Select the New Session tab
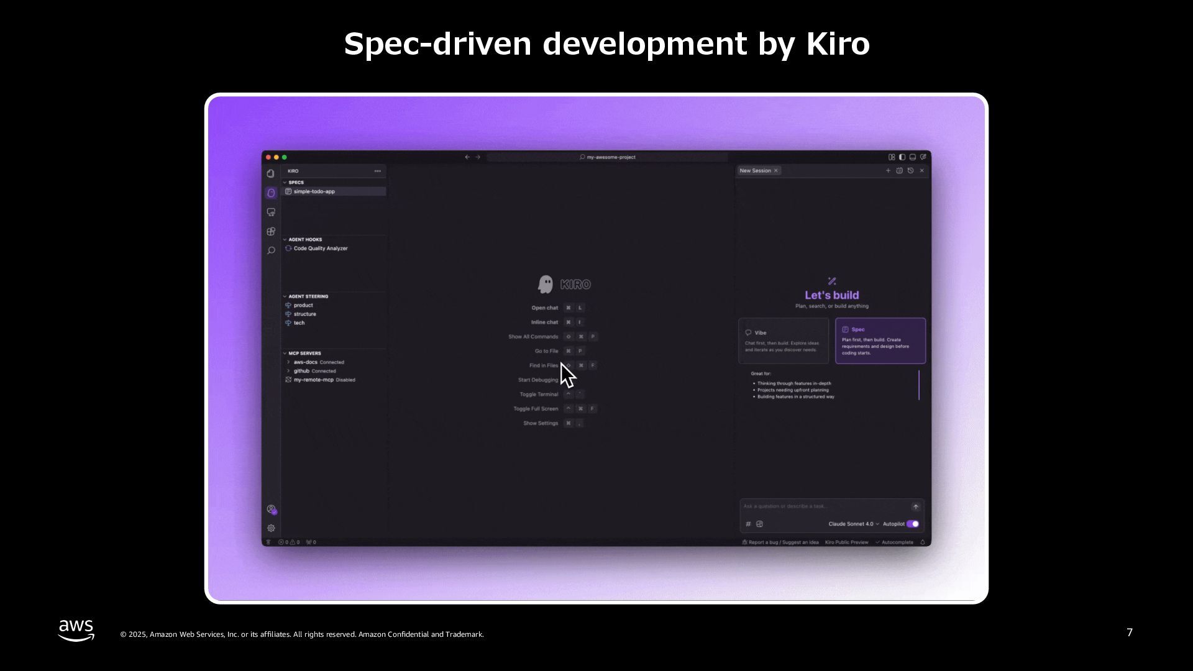The width and height of the screenshot is (1193, 671). [x=755, y=171]
